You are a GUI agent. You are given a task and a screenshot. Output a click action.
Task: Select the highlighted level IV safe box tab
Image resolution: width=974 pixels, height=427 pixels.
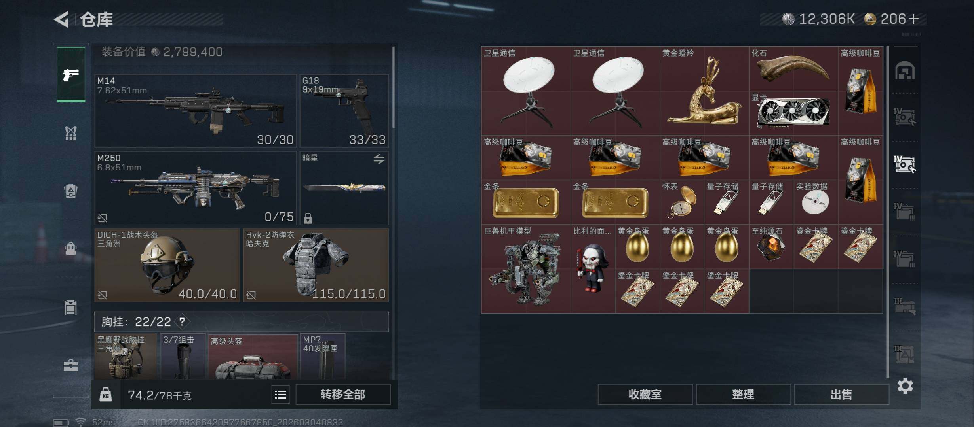[905, 164]
